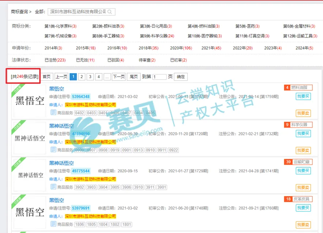
Task: Click the 黑悟空 trademark image for 53979691
Action: pyautogui.click(x=30, y=212)
